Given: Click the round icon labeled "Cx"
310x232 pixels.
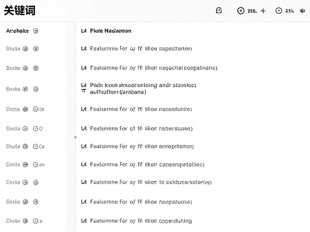Looking at the screenshot, I should tap(35, 146).
